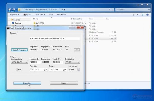Click the Size column header
The image size is (154, 101).
[x=108, y=19]
